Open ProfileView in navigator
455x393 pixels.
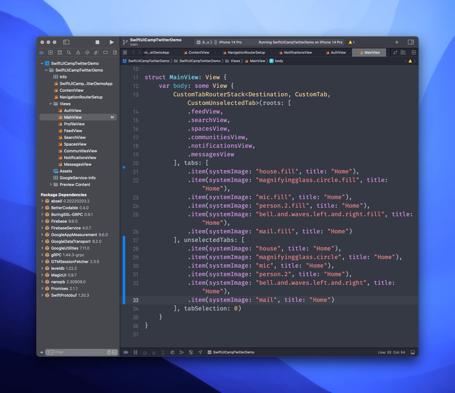[74, 124]
